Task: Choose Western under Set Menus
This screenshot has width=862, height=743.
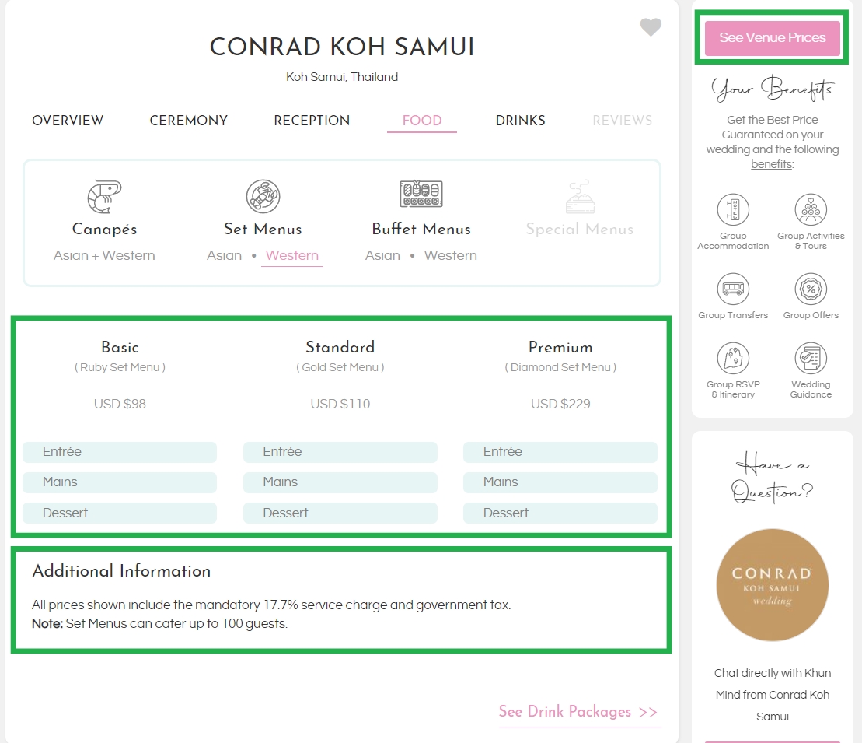Action: [x=292, y=255]
